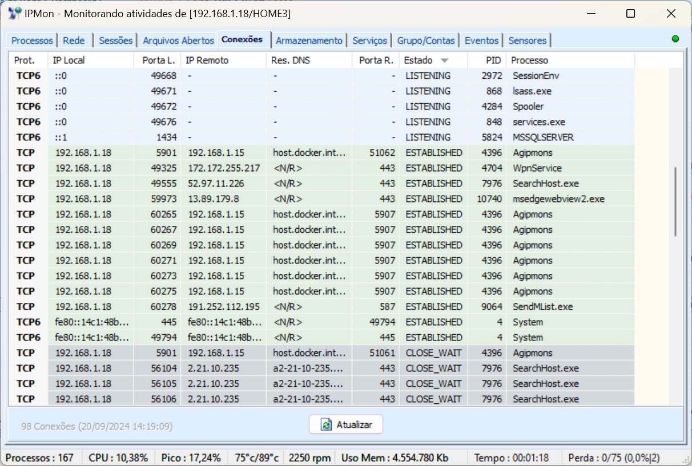Open the Processos tab
692x466 pixels.
[x=33, y=40]
